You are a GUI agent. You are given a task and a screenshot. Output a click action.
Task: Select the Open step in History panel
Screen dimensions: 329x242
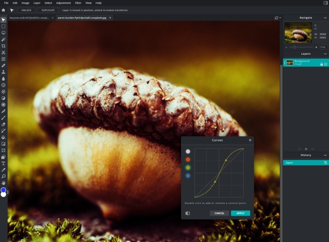302,162
